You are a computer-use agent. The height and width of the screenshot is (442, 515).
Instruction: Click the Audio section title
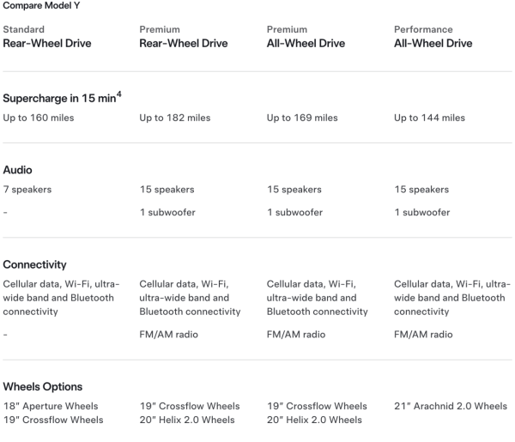click(19, 171)
